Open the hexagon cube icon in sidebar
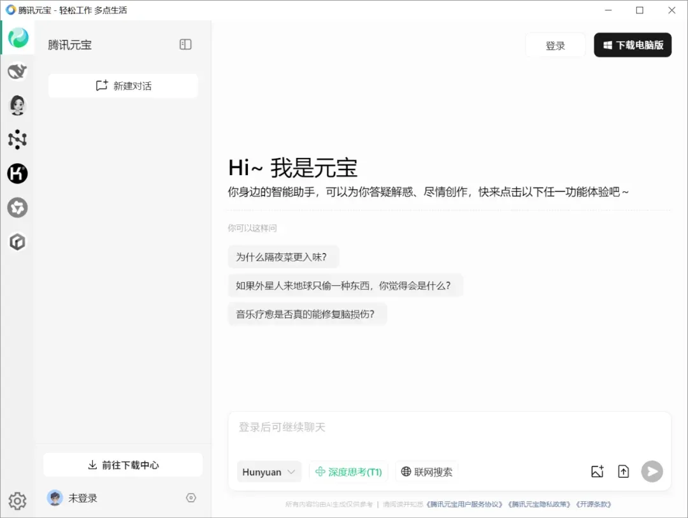Screen dimensions: 688x518 coord(18,242)
